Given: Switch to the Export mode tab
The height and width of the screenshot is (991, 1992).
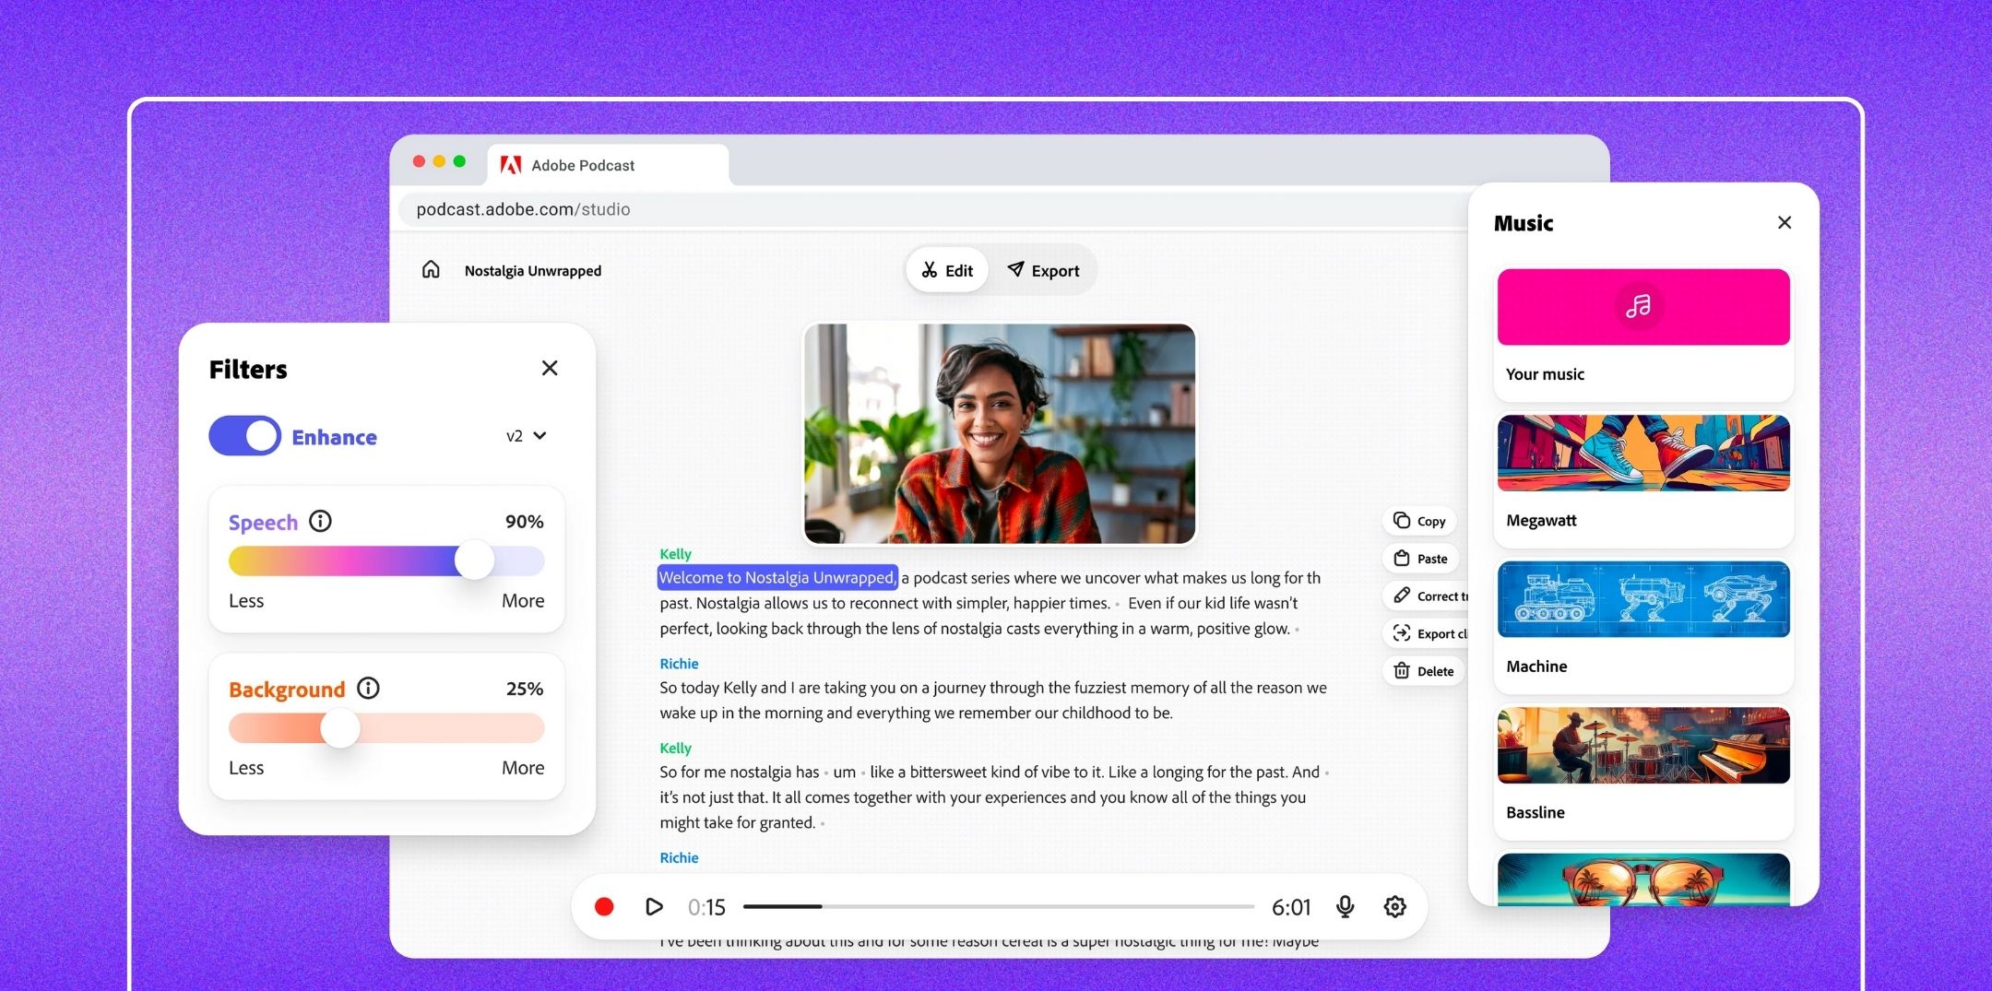Looking at the screenshot, I should pos(1043,270).
